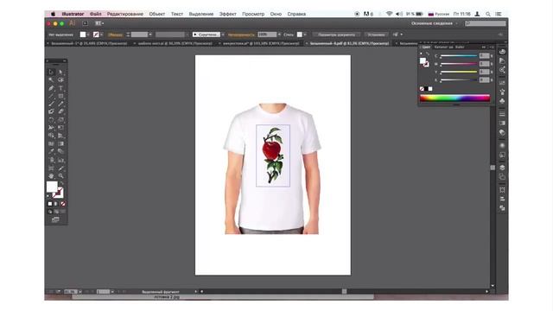The width and height of the screenshot is (553, 311).
Task: Select the Eyedropper tool
Action: [51, 151]
